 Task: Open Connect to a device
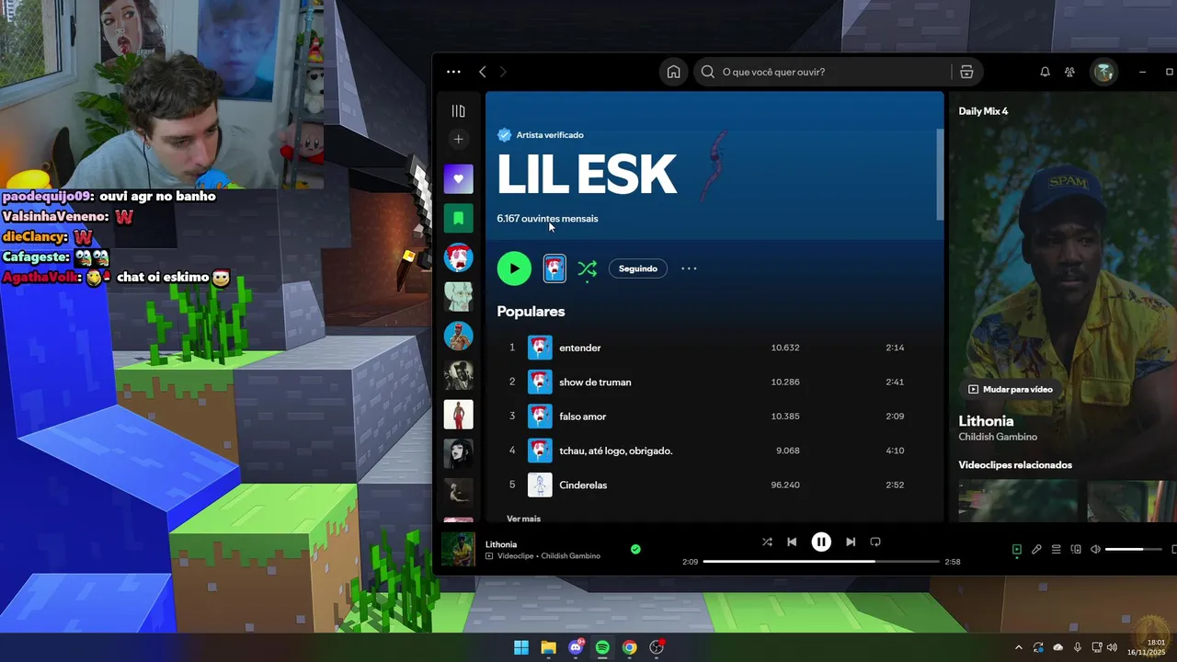(1076, 549)
